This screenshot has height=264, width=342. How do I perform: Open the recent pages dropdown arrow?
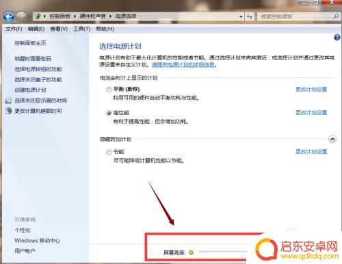(29, 16)
